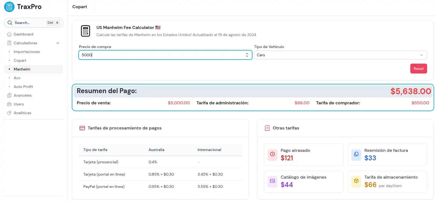The image size is (435, 201).
Task: Click the TraxPro calculator logo icon
Action: (x=9, y=7)
